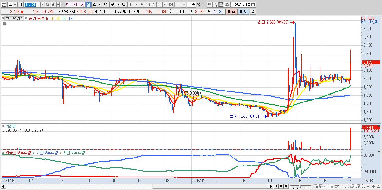Select the 초 second period tab
The image size is (382, 190).
point(118,5)
